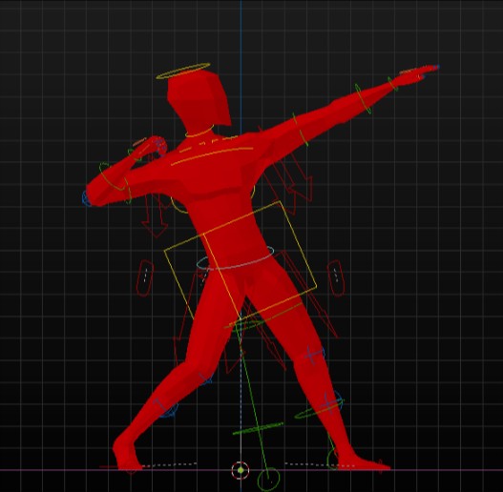Image resolution: width=503 pixels, height=492 pixels.
Task: Select the blue shin control on the bent leg
Action: pos(165,408)
